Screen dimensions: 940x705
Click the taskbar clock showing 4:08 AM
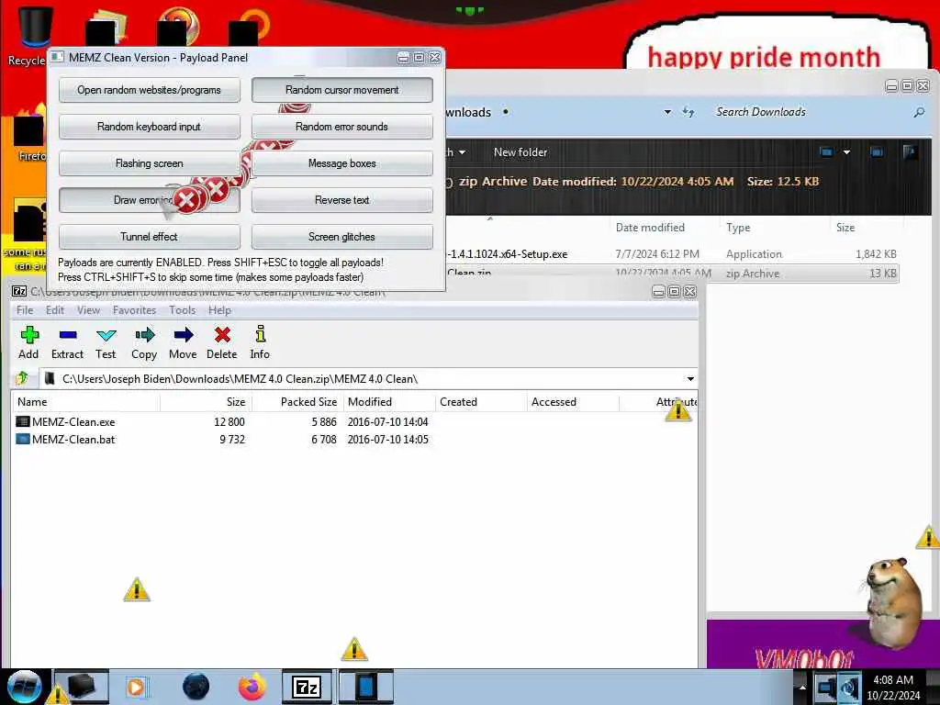[x=893, y=688]
